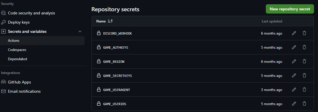Collapse the Secrets and variables section chevron

pos(80,31)
